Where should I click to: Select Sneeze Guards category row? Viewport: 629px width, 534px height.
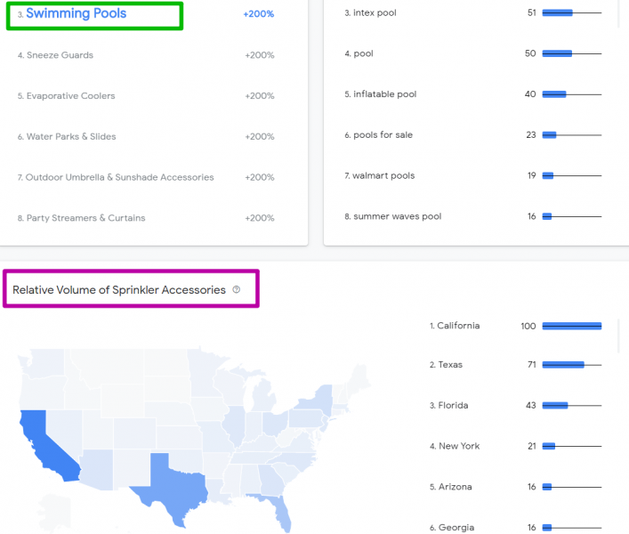(146, 55)
